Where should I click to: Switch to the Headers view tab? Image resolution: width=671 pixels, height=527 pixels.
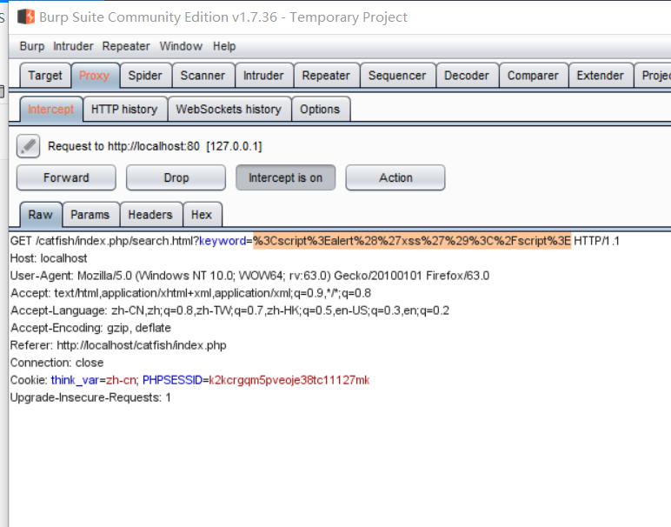(x=150, y=215)
